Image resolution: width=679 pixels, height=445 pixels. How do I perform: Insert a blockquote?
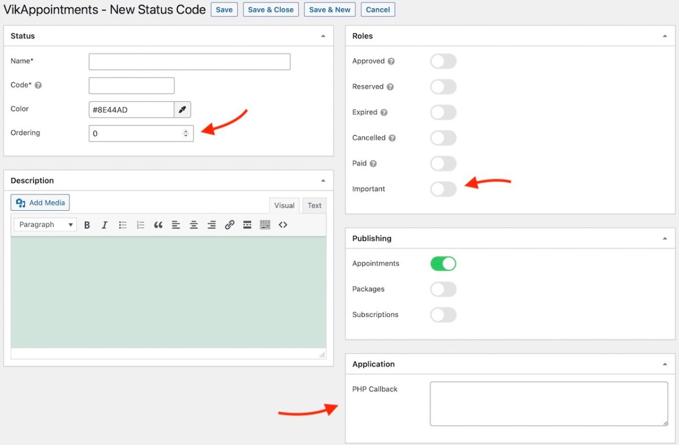point(158,225)
